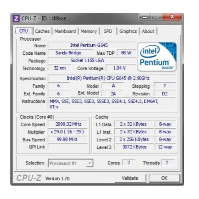Click the Revision value D2
Image resolution: width=199 pixels, height=199 pixels.
coord(165,93)
